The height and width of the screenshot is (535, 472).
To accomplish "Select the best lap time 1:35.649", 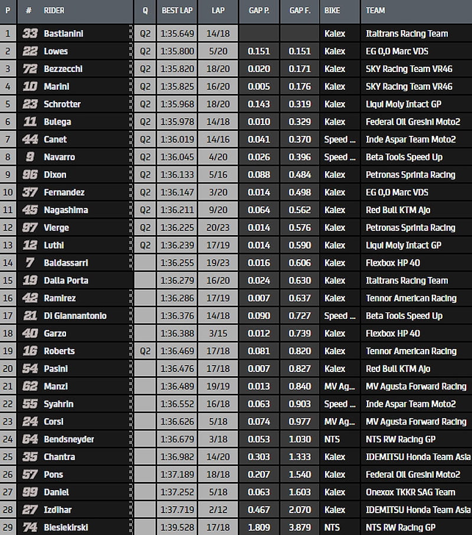I will pos(175,34).
